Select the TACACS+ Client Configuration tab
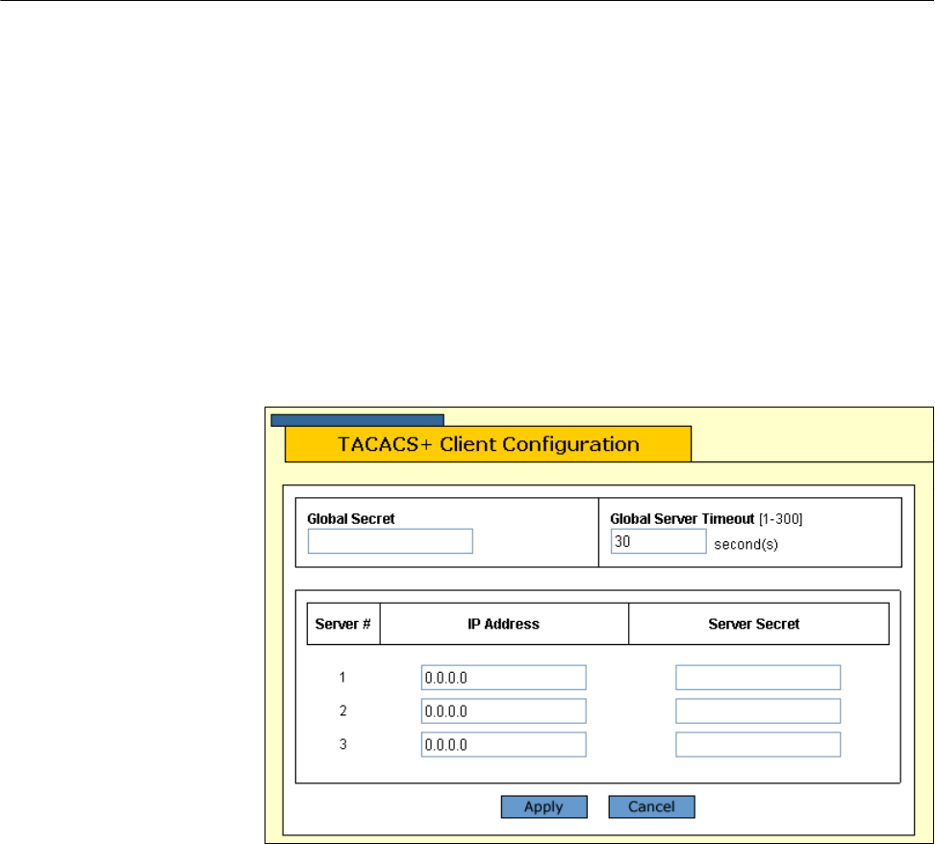The image size is (935, 844). 488,444
